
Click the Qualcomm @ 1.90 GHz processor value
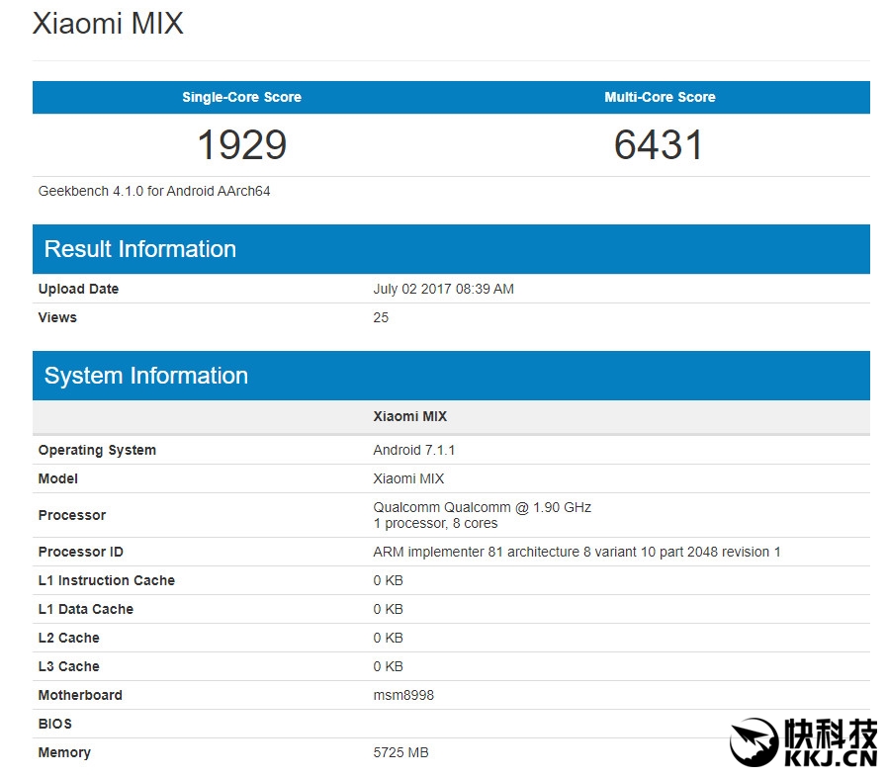[x=482, y=507]
